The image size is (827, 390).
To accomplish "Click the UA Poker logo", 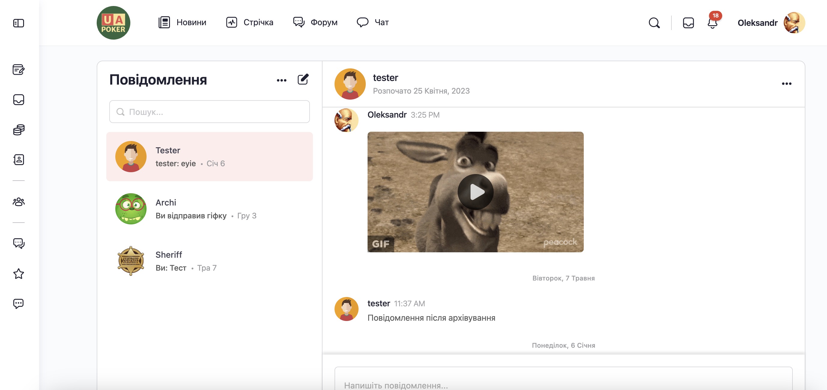I will 113,23.
